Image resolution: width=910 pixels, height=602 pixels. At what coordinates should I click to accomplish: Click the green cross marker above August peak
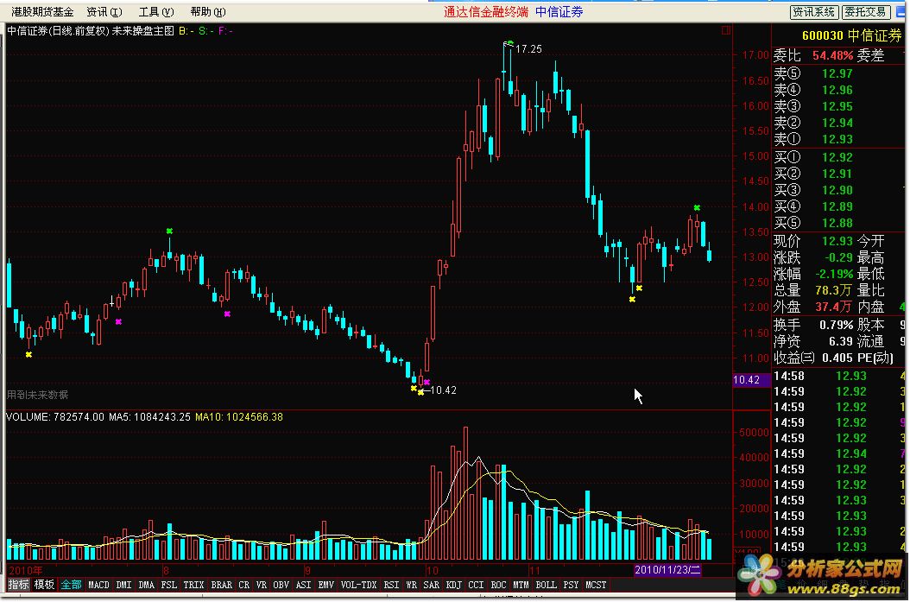(x=169, y=231)
